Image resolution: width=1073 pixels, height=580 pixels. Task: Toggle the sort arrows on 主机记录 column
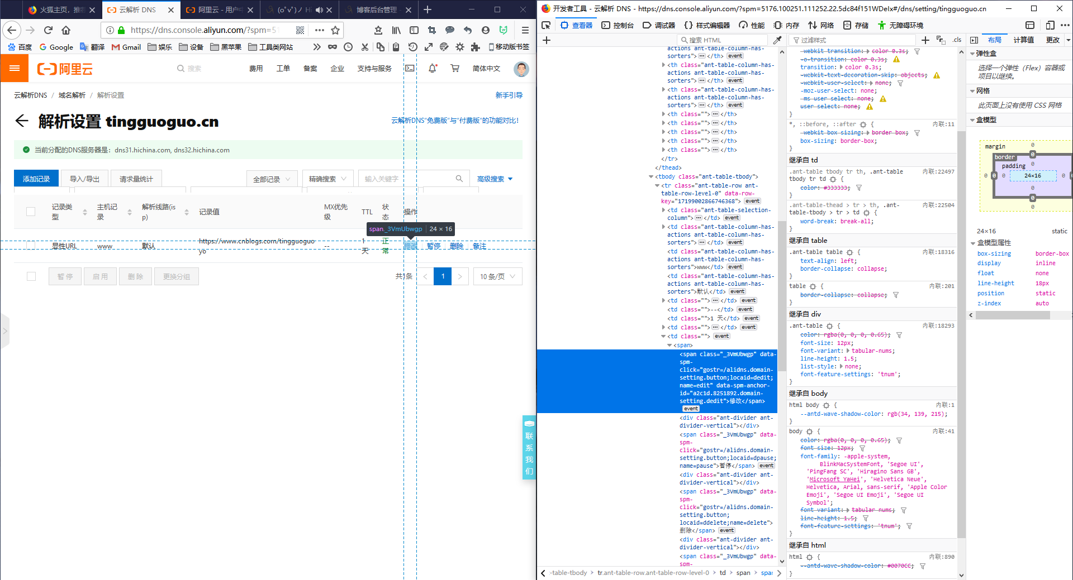pos(130,212)
